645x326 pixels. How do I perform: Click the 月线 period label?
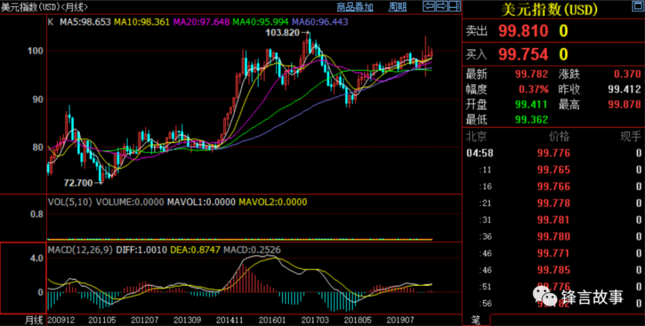34,320
